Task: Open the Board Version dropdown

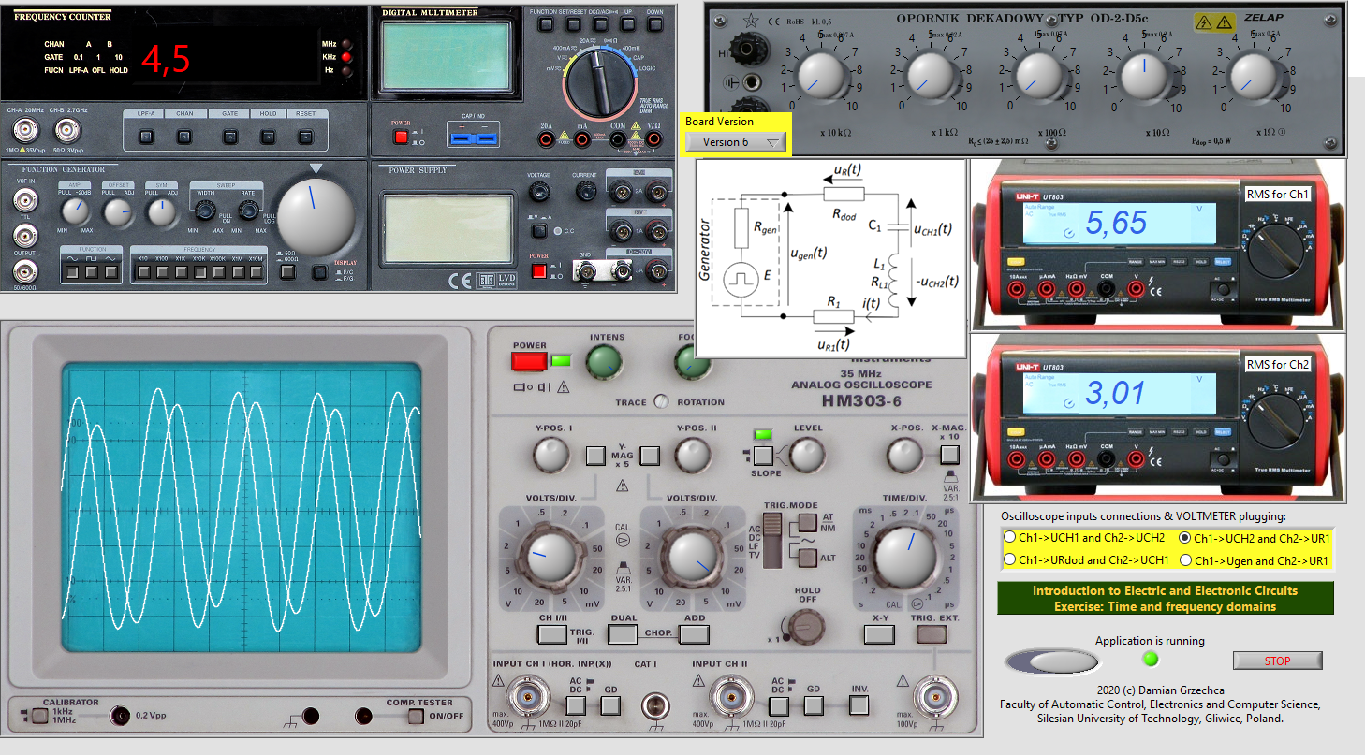Action: [735, 142]
